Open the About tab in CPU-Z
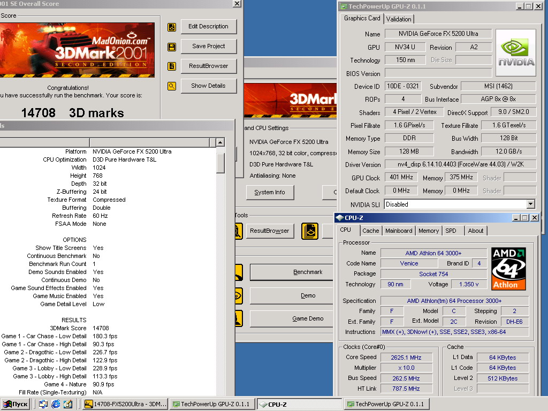The image size is (548, 411). click(476, 231)
